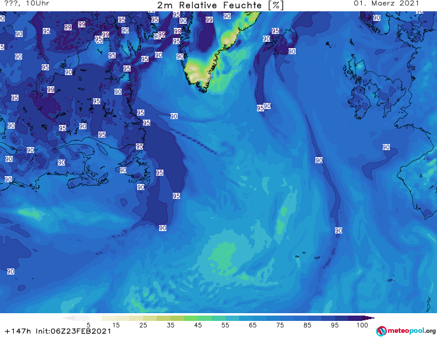Click the date '01. Maerz 2021'
Screen dimensions: 437x337
click(x=386, y=4)
